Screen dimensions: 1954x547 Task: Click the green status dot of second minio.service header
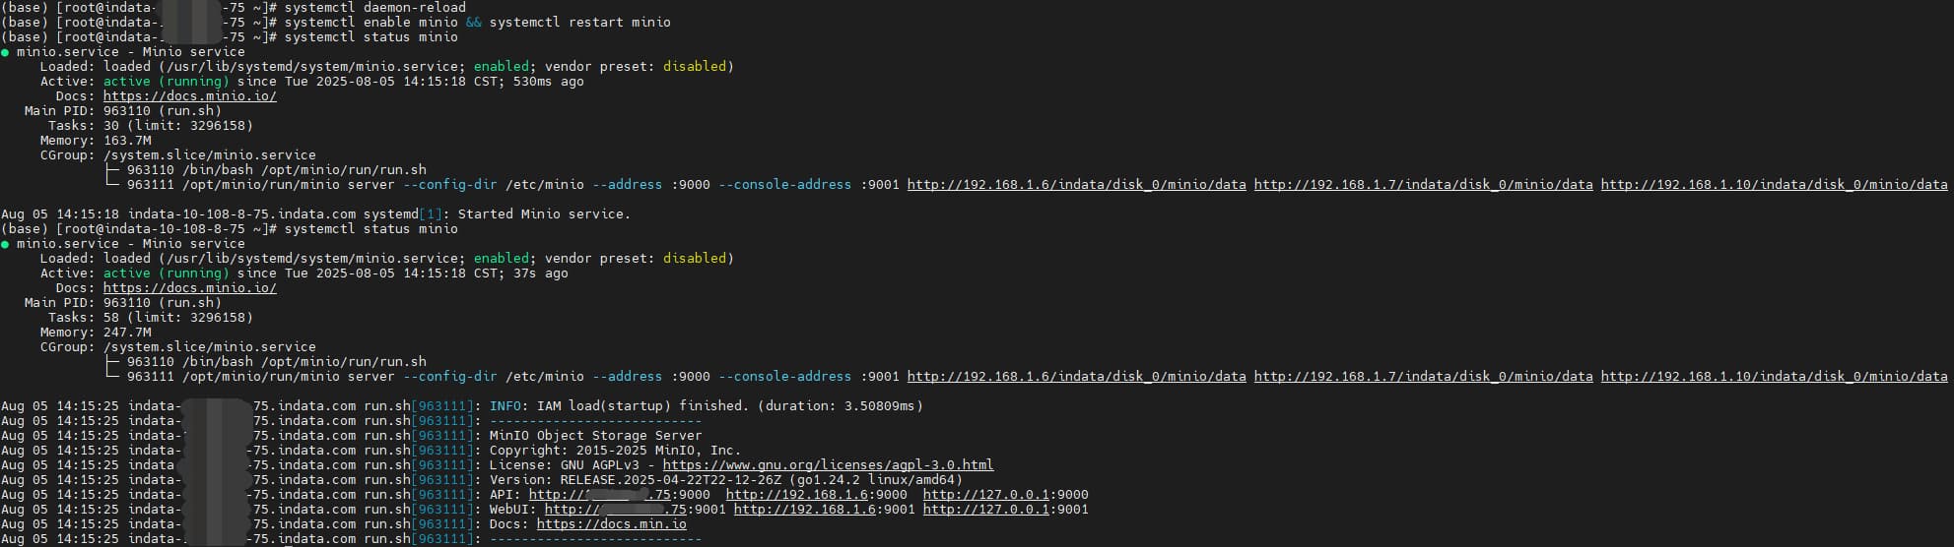coord(5,244)
